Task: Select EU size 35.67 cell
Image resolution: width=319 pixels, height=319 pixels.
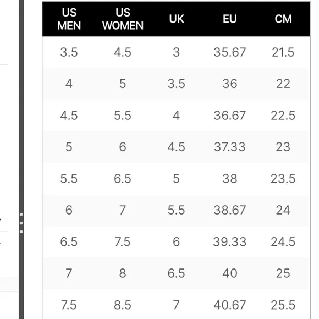Action: pos(230,52)
